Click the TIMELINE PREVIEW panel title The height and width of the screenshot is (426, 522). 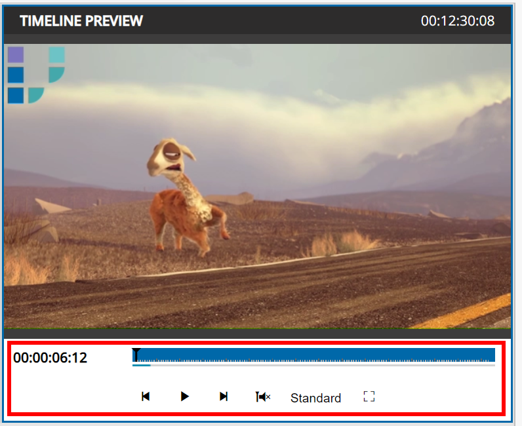coord(81,21)
